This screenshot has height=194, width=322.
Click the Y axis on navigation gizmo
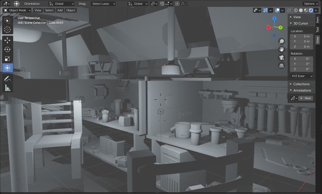coord(280,27)
